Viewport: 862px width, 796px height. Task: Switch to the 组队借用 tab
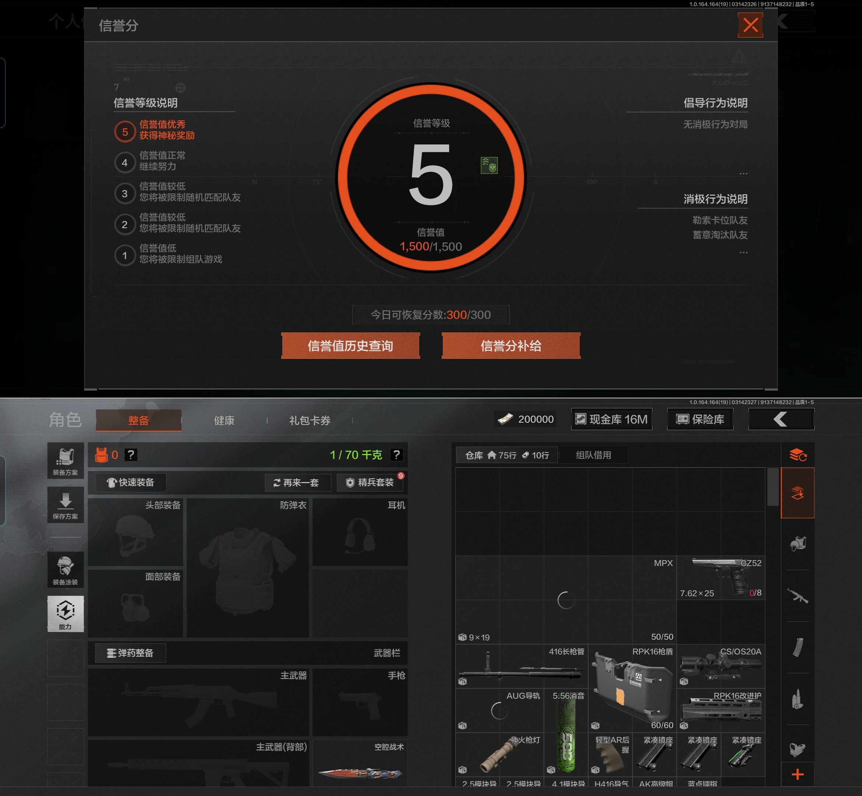[593, 455]
